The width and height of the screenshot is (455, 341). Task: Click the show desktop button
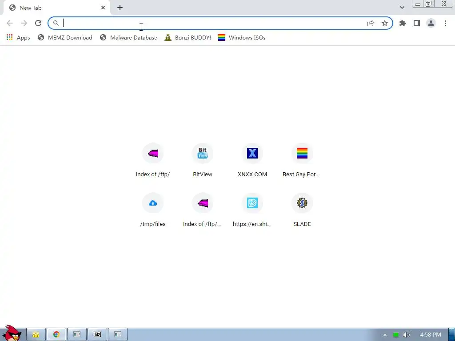451,335
